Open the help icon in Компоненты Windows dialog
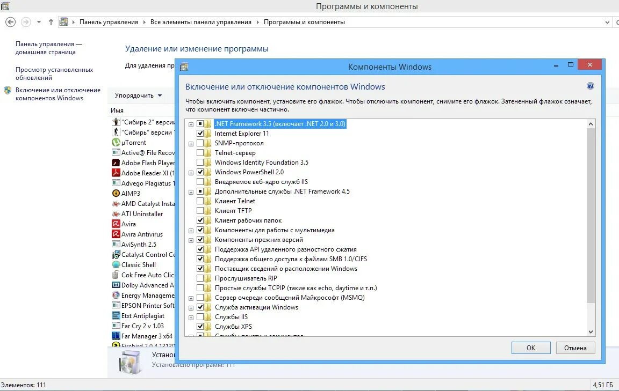Screen dimensions: 619x391 point(591,85)
